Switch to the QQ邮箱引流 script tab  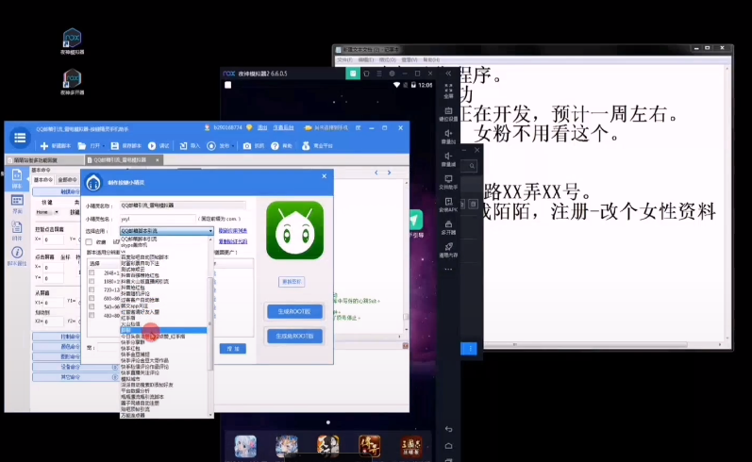pyautogui.click(x=125, y=160)
